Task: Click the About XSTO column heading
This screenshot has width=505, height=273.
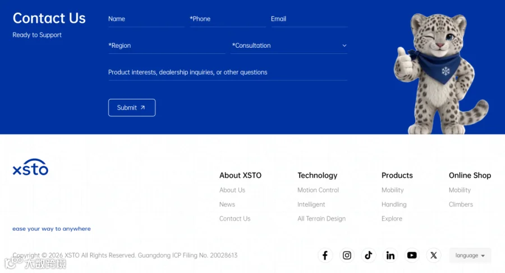Action: click(241, 175)
